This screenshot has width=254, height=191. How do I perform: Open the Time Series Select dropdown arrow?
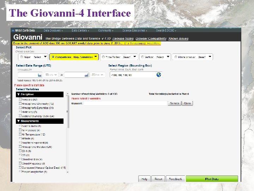[135, 57]
